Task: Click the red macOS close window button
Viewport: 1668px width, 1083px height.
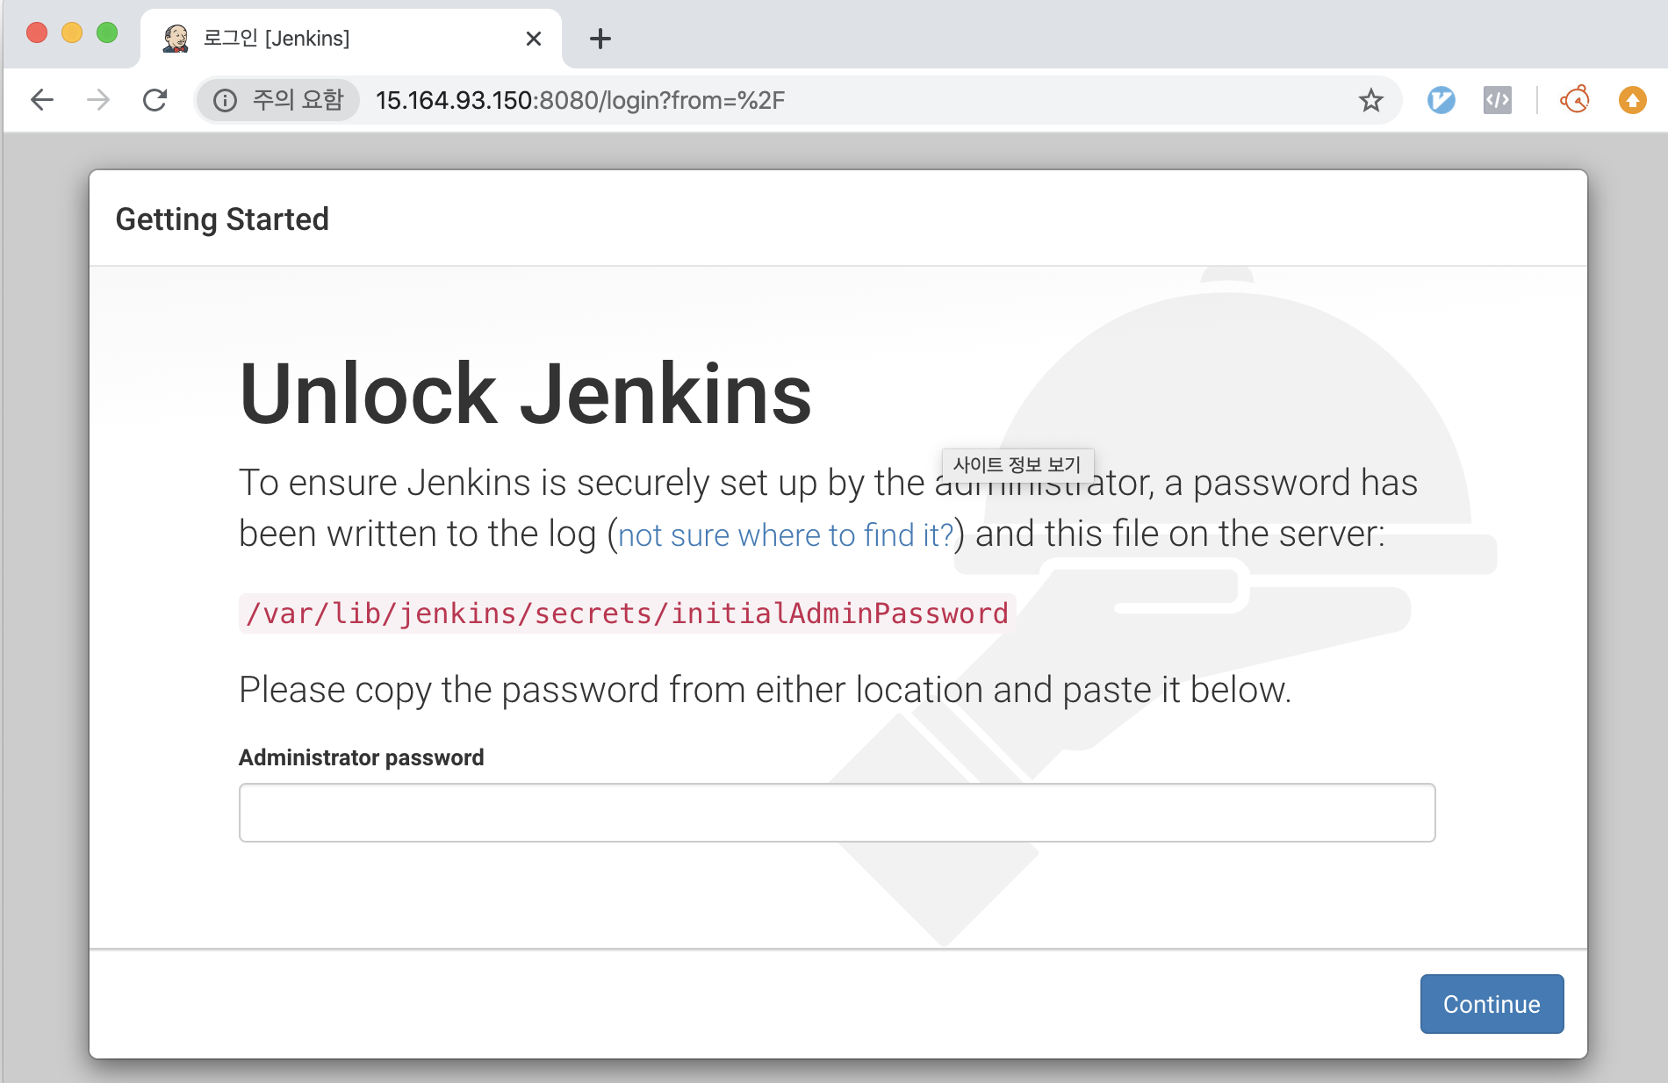Action: [37, 33]
